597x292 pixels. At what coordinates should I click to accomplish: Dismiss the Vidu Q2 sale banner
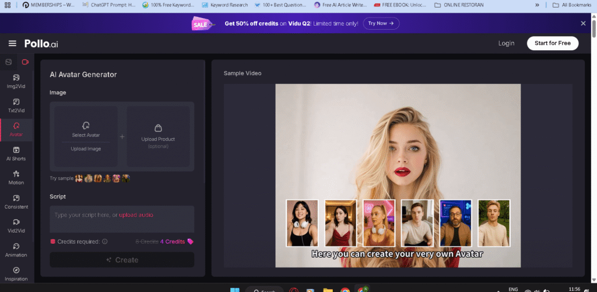pyautogui.click(x=583, y=23)
